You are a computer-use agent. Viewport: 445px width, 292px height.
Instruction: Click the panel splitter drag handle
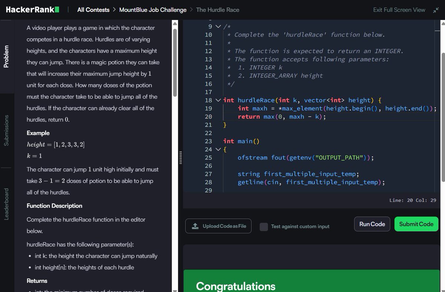181,157
